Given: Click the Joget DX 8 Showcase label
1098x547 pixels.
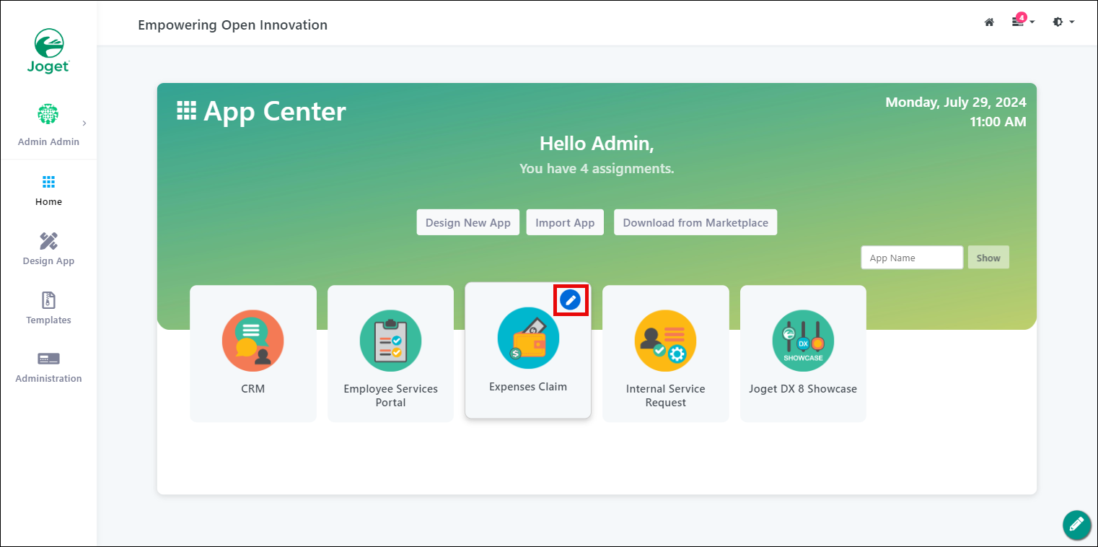Looking at the screenshot, I should 803,389.
